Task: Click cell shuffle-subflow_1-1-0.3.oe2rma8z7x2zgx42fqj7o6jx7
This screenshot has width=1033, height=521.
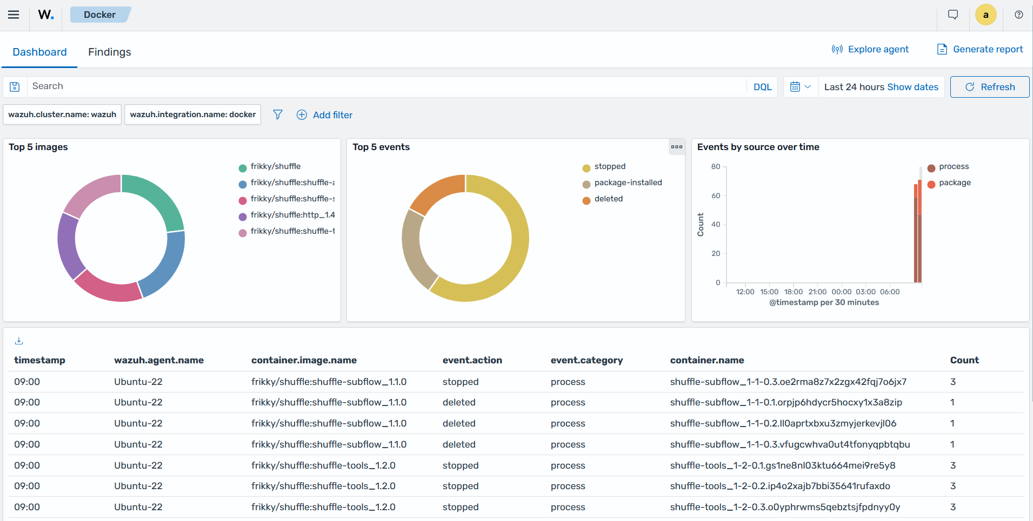Action: (788, 382)
